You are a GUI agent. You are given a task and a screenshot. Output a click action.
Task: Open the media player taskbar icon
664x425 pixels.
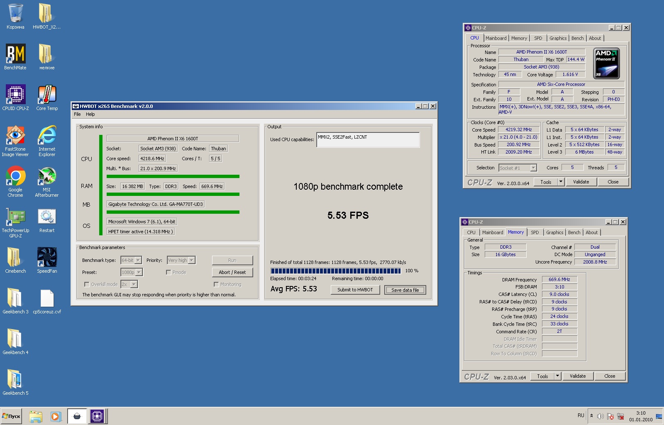(56, 416)
